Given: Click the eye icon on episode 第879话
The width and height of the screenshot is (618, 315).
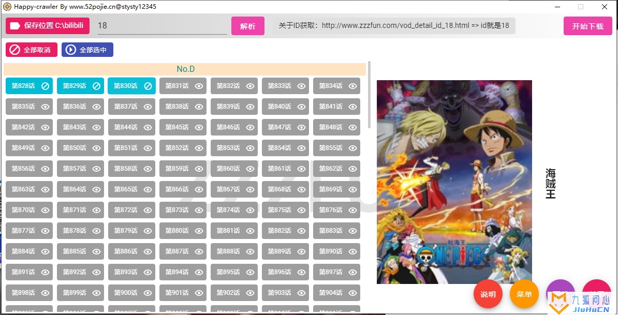Looking at the screenshot, I should [148, 231].
